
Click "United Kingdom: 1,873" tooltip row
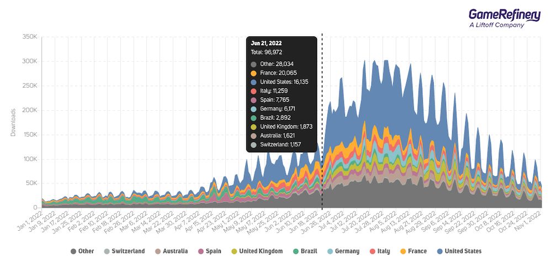tap(282, 127)
